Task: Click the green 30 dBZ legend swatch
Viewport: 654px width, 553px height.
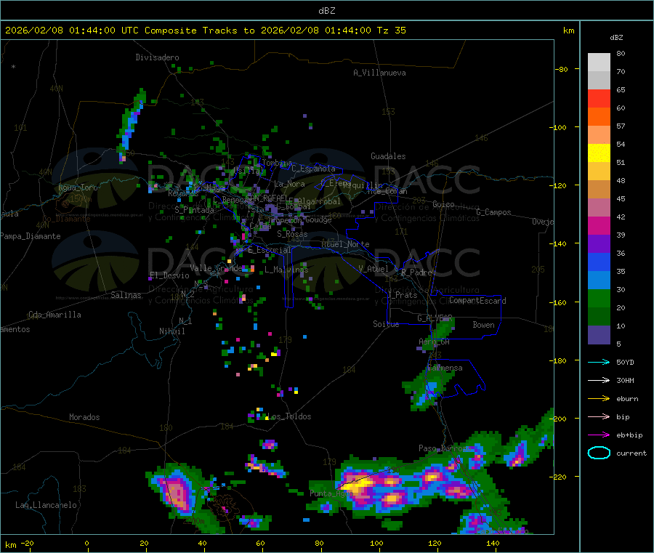Action: coord(599,298)
